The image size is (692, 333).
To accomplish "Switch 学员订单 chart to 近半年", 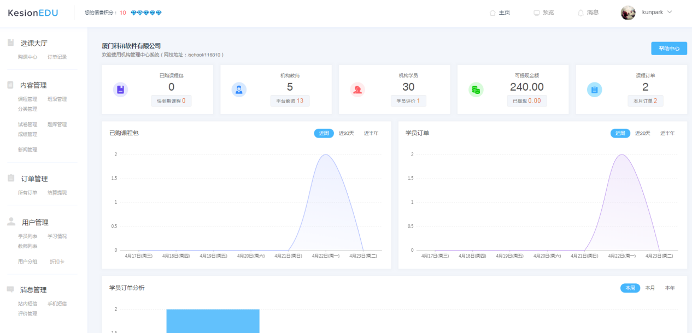I will tap(667, 133).
